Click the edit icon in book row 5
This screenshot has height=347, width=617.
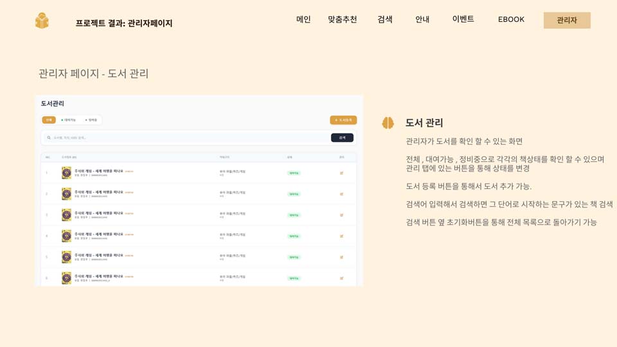(x=341, y=257)
